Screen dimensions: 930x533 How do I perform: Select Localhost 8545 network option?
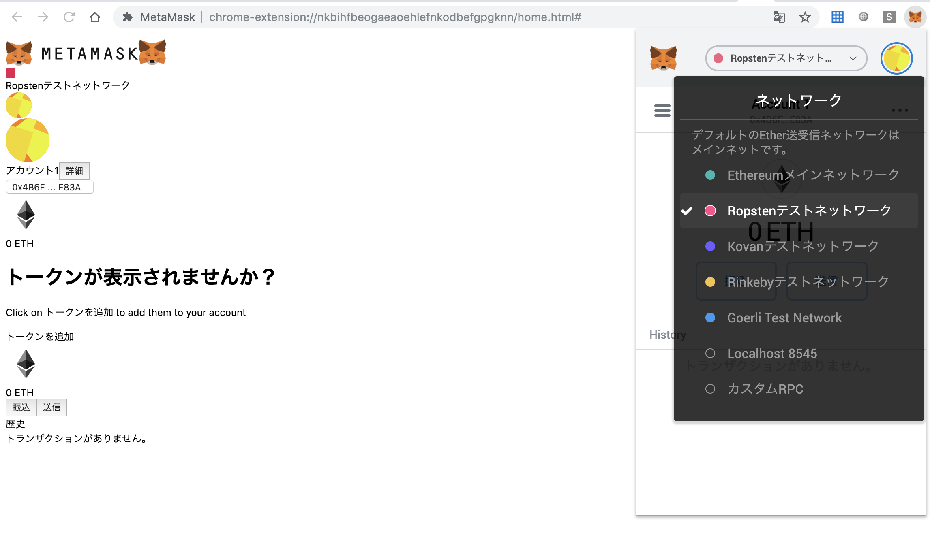pos(771,353)
